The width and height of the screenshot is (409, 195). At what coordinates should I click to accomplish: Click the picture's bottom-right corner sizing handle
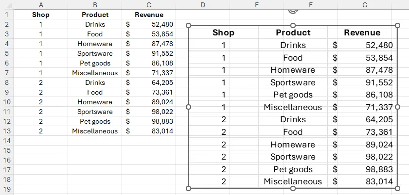[397, 188]
